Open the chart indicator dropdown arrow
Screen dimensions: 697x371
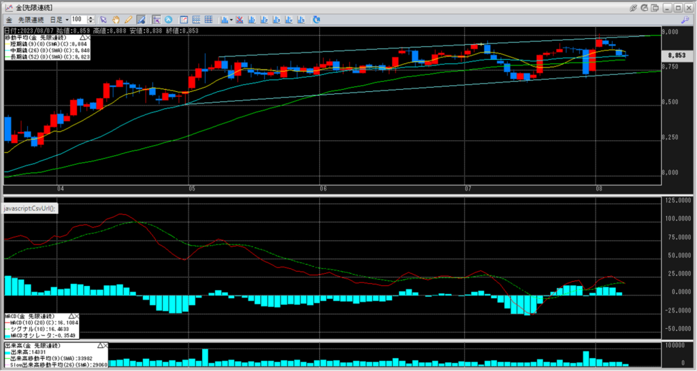(232, 20)
